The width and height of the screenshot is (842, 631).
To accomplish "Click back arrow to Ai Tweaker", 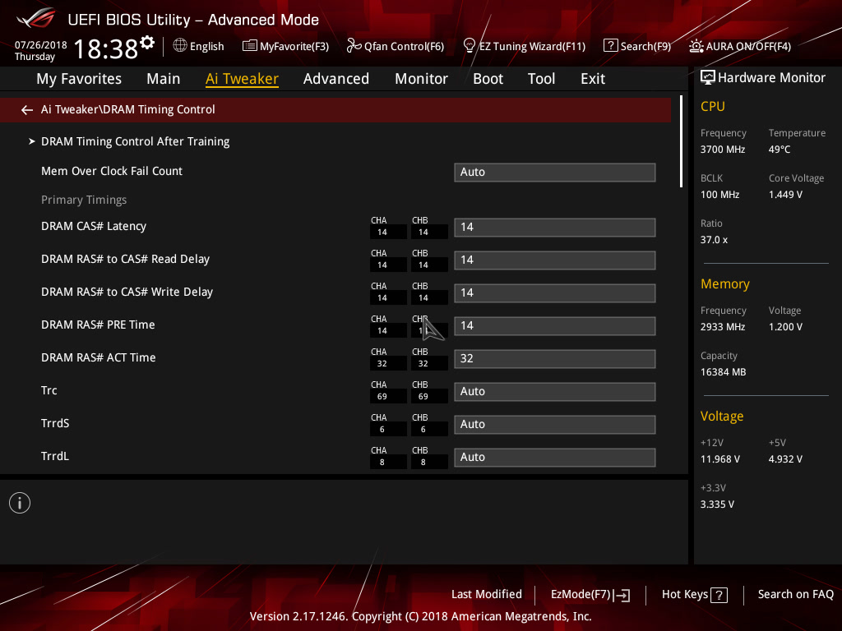I will click(27, 110).
